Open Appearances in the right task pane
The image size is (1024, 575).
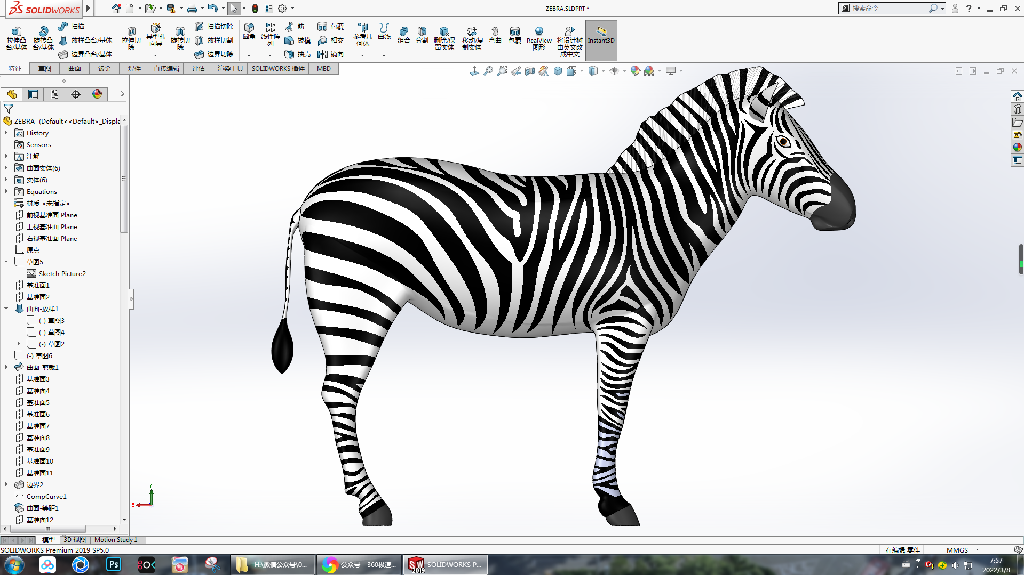[1017, 147]
